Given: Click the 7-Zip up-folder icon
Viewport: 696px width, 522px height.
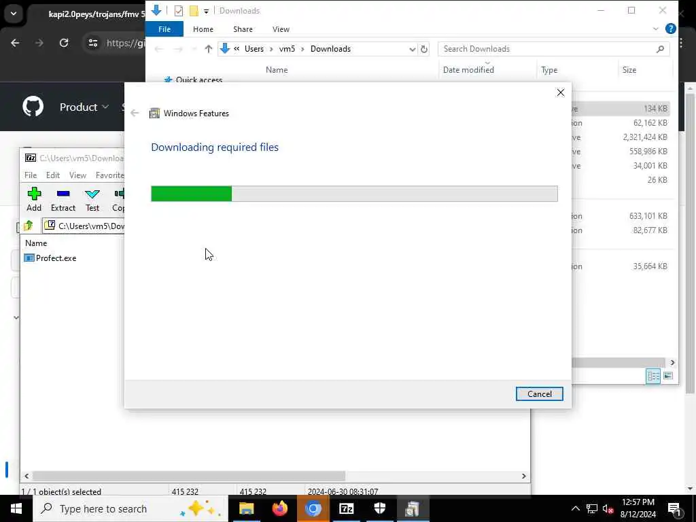Looking at the screenshot, I should tap(29, 226).
